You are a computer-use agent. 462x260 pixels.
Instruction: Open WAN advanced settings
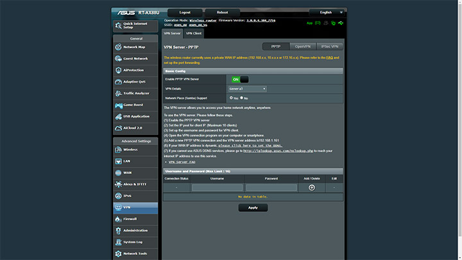[x=135, y=173]
